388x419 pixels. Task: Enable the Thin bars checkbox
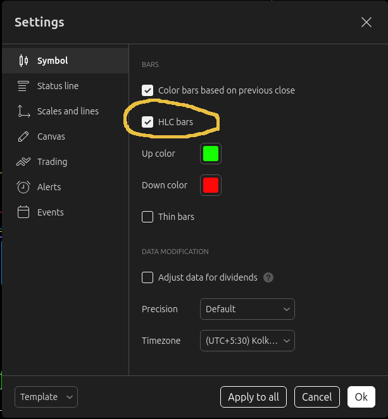147,217
